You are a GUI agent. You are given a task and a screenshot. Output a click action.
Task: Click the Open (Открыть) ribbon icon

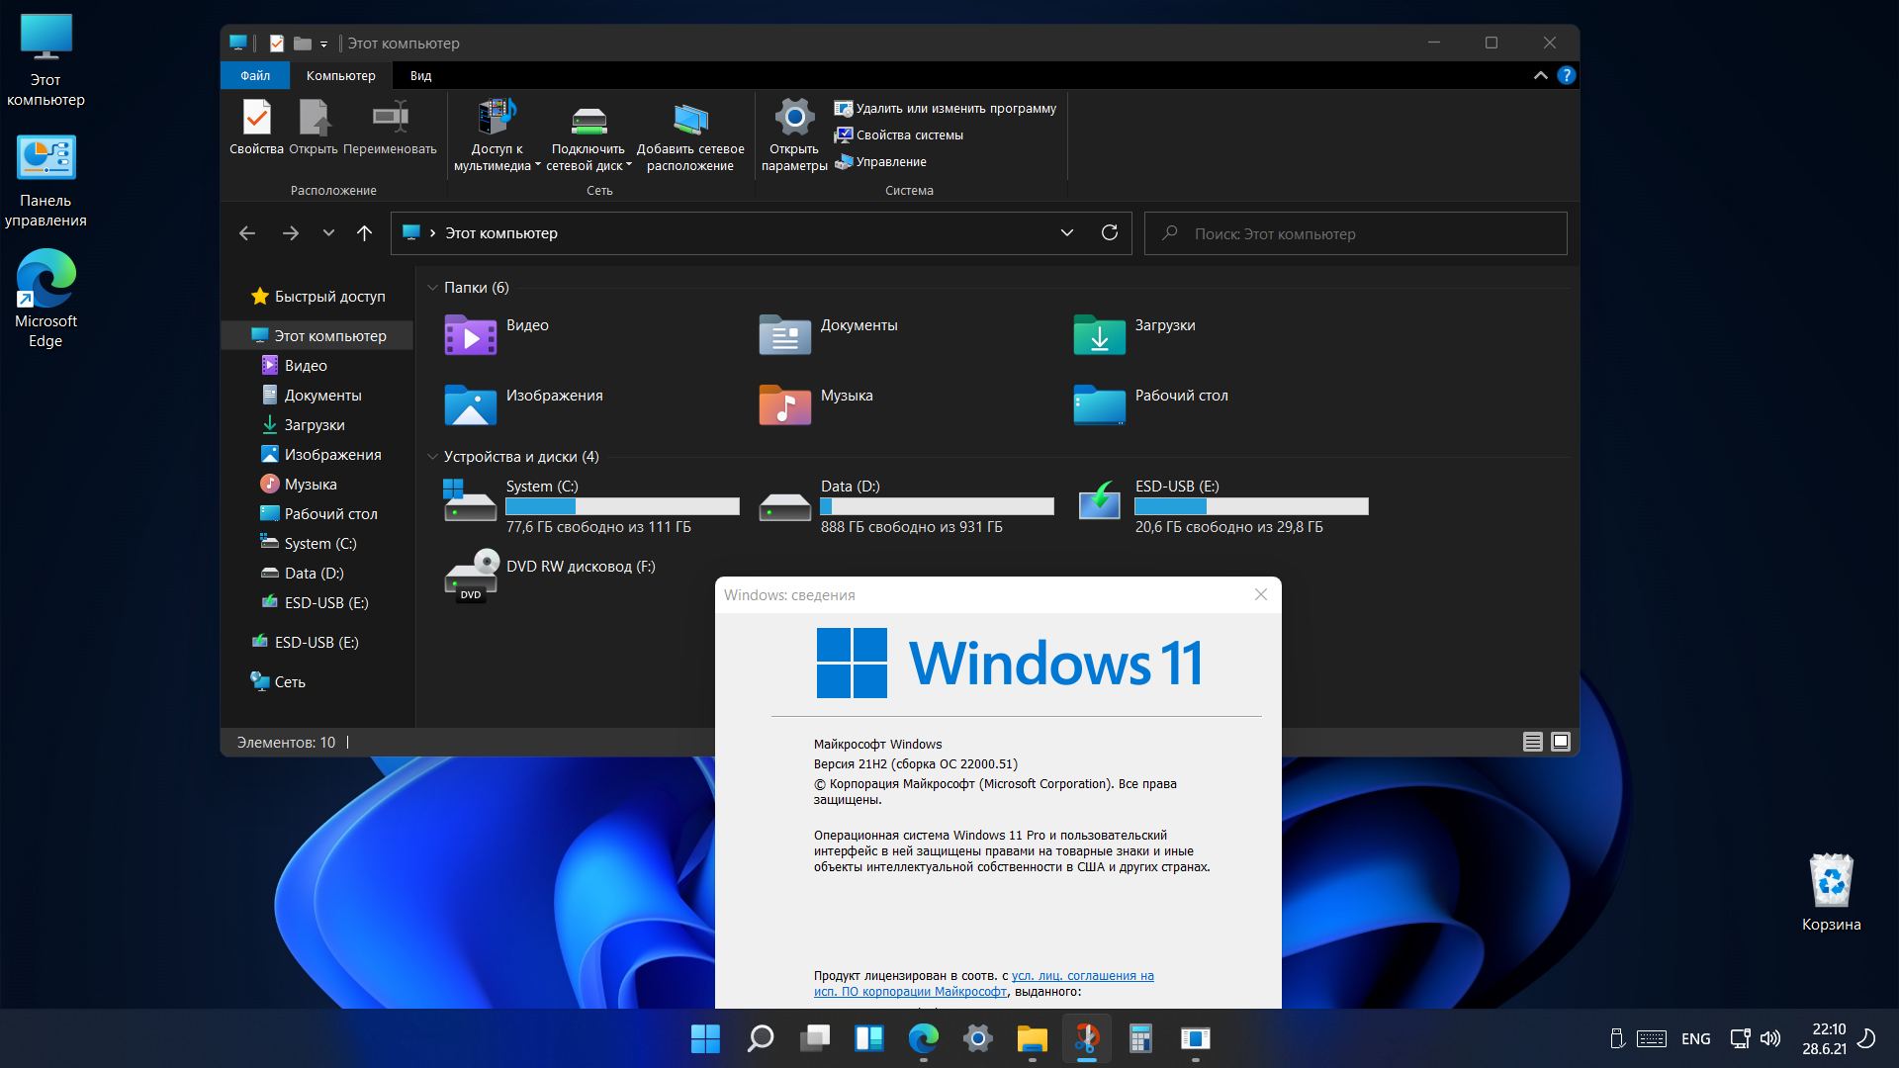pos(314,127)
